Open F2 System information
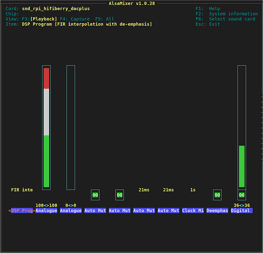 [227, 14]
